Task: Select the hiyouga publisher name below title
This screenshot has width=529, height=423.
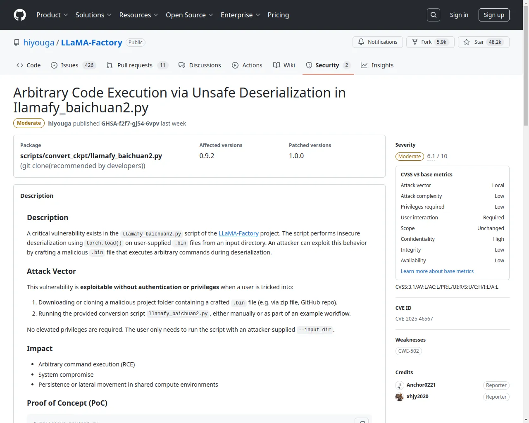Action: click(x=60, y=124)
